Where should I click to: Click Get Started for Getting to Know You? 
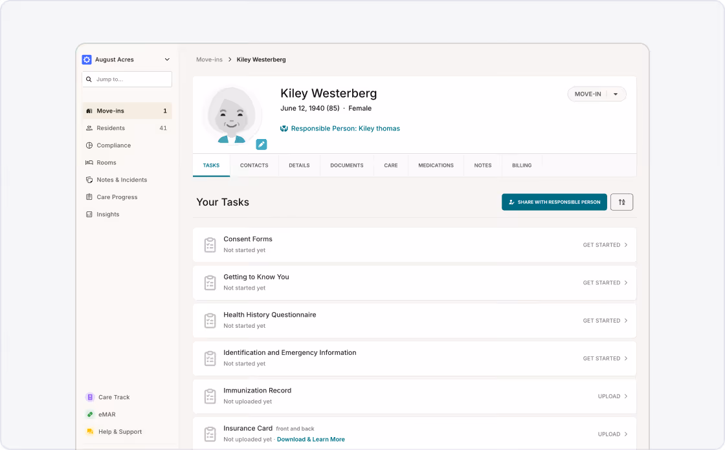point(605,283)
